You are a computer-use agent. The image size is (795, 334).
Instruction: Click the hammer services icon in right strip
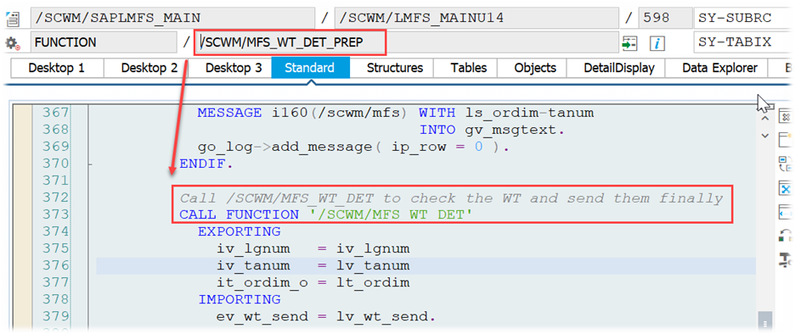pos(785,259)
